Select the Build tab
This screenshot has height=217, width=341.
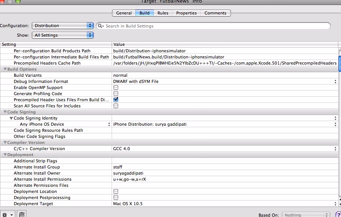[145, 13]
